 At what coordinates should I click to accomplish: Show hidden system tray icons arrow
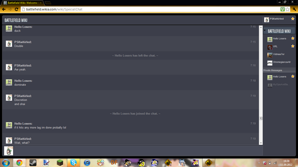coord(259,163)
